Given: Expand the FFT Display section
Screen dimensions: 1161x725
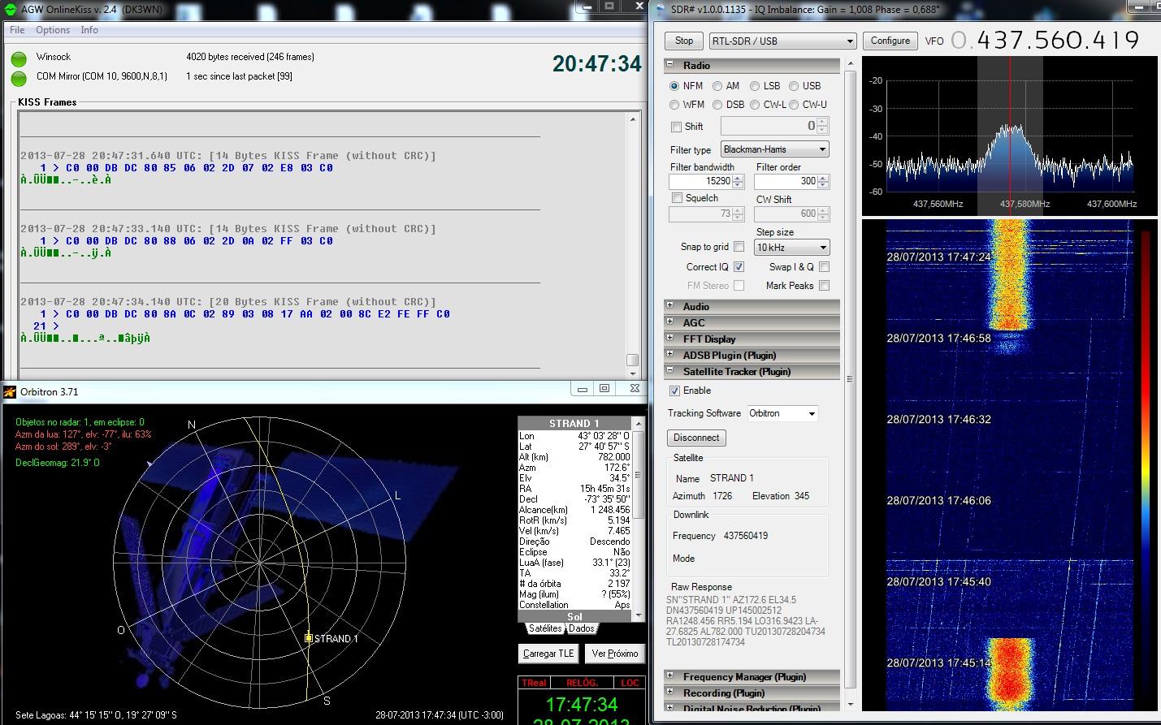Looking at the screenshot, I should click(x=670, y=339).
